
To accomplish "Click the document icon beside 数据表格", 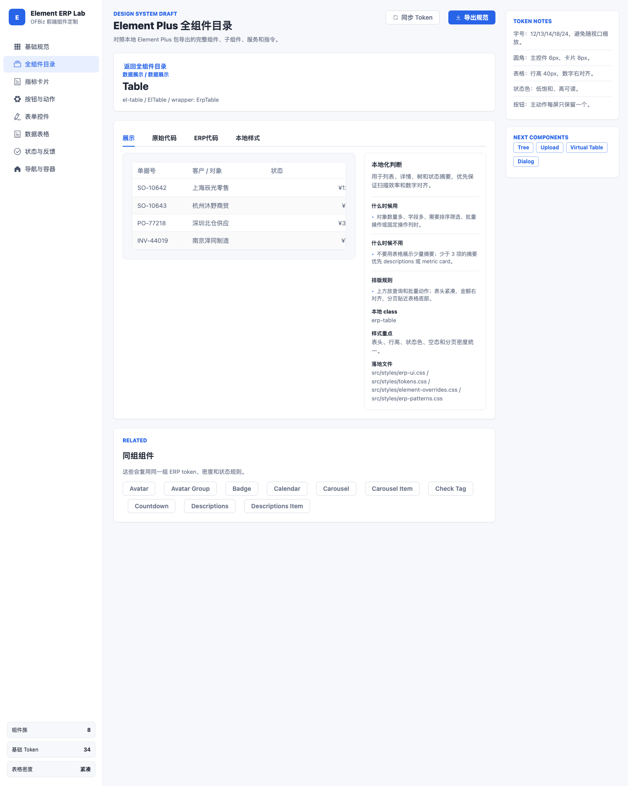I will click(x=17, y=134).
